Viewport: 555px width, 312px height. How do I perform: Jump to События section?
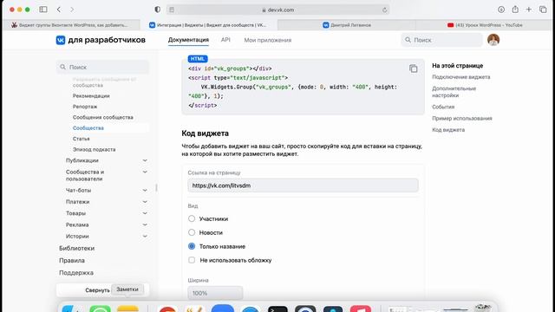point(443,107)
